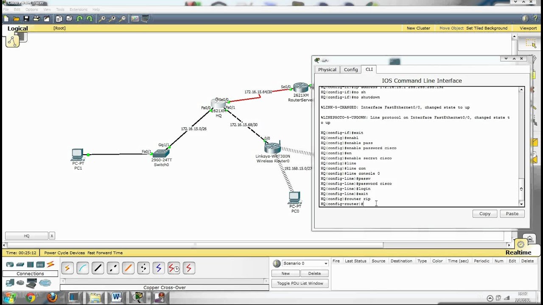Select the Phone cable connection

(143, 268)
